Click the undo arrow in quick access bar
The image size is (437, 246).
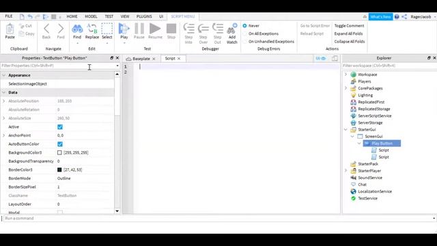[30, 16]
